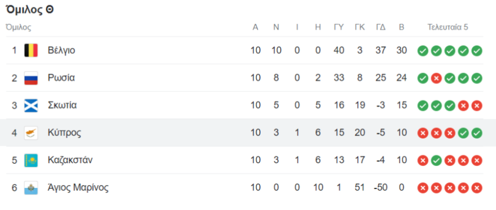Click Russia's red loss icon in last five
This screenshot has width=496, height=210.
tap(436, 78)
